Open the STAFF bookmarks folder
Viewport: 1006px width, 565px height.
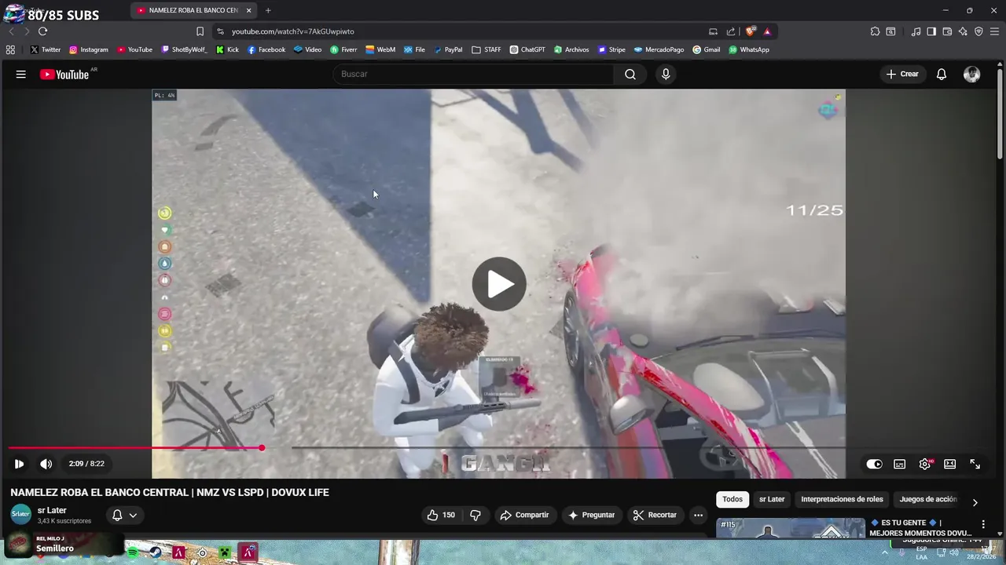486,49
